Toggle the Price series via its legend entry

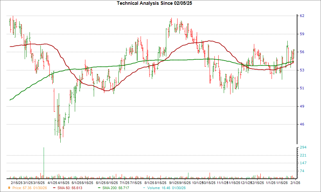[30, 188]
